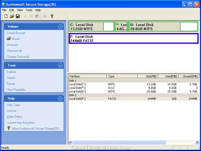
Task: Open the Tools menu
Action: [x=29, y=10]
